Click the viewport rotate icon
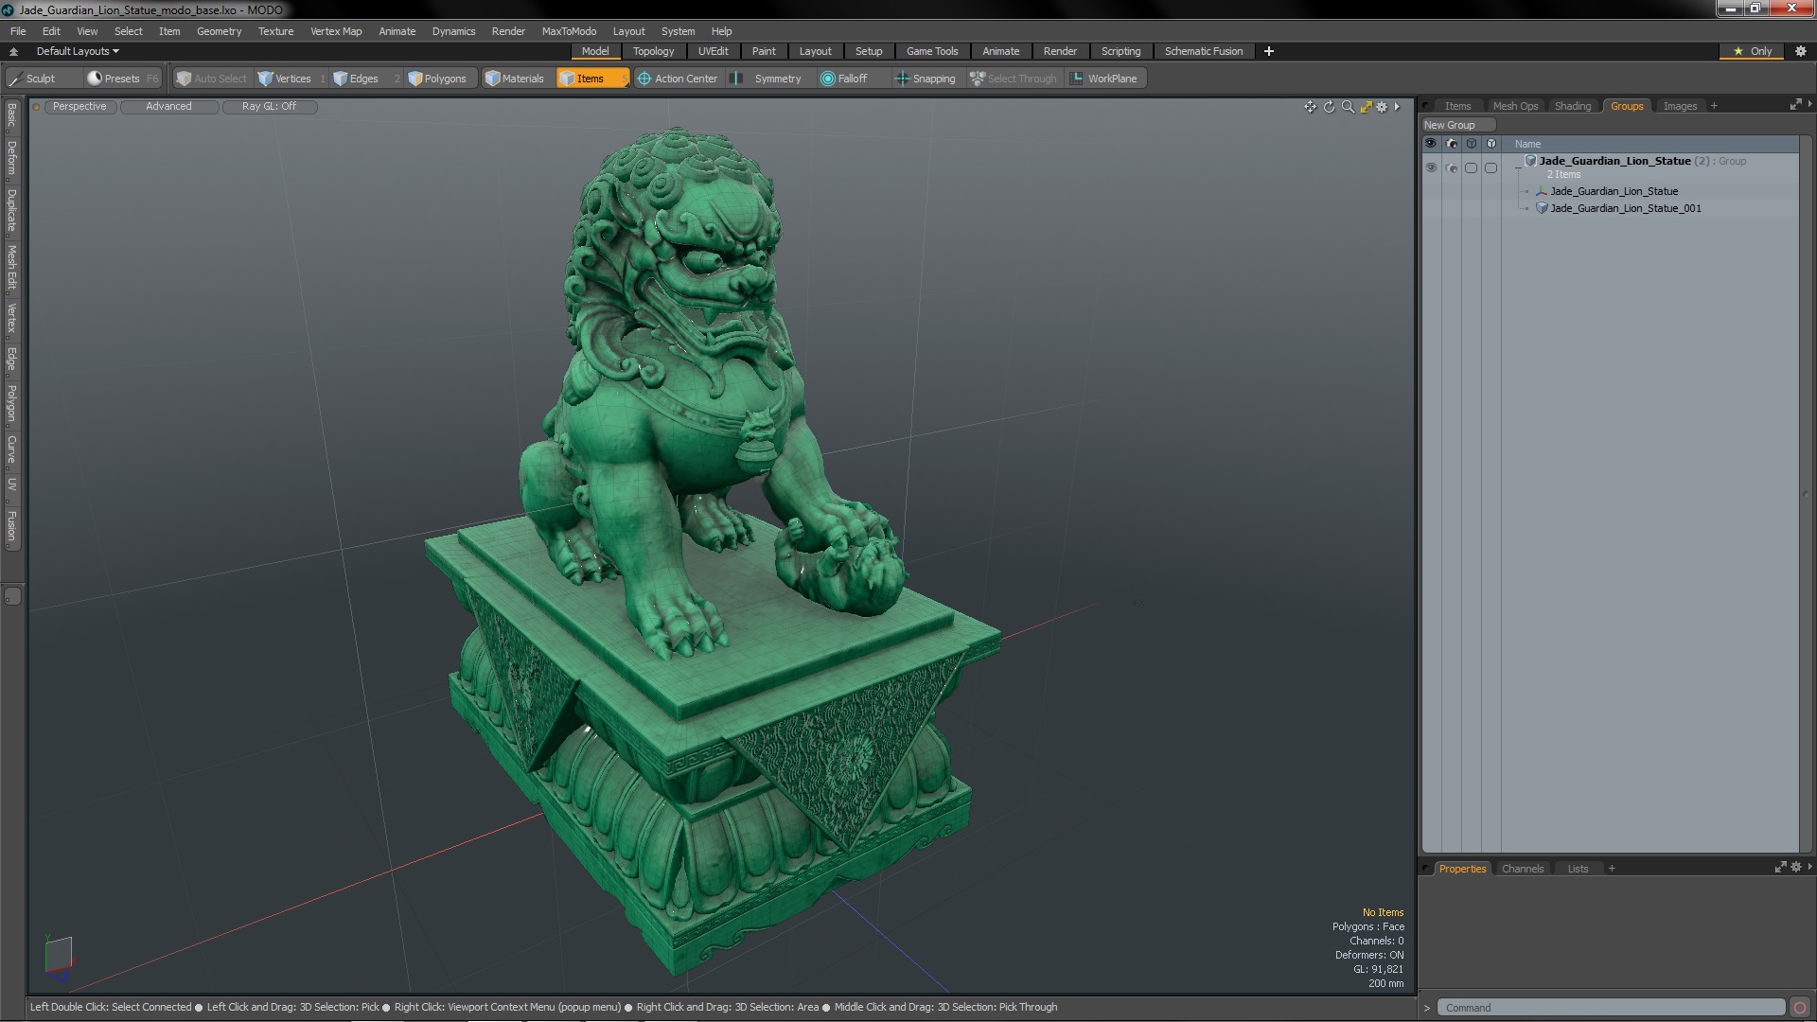The image size is (1817, 1022). click(x=1329, y=107)
